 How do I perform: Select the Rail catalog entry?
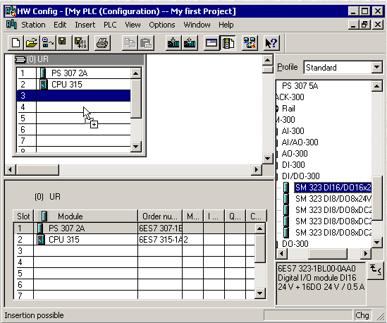coord(288,109)
